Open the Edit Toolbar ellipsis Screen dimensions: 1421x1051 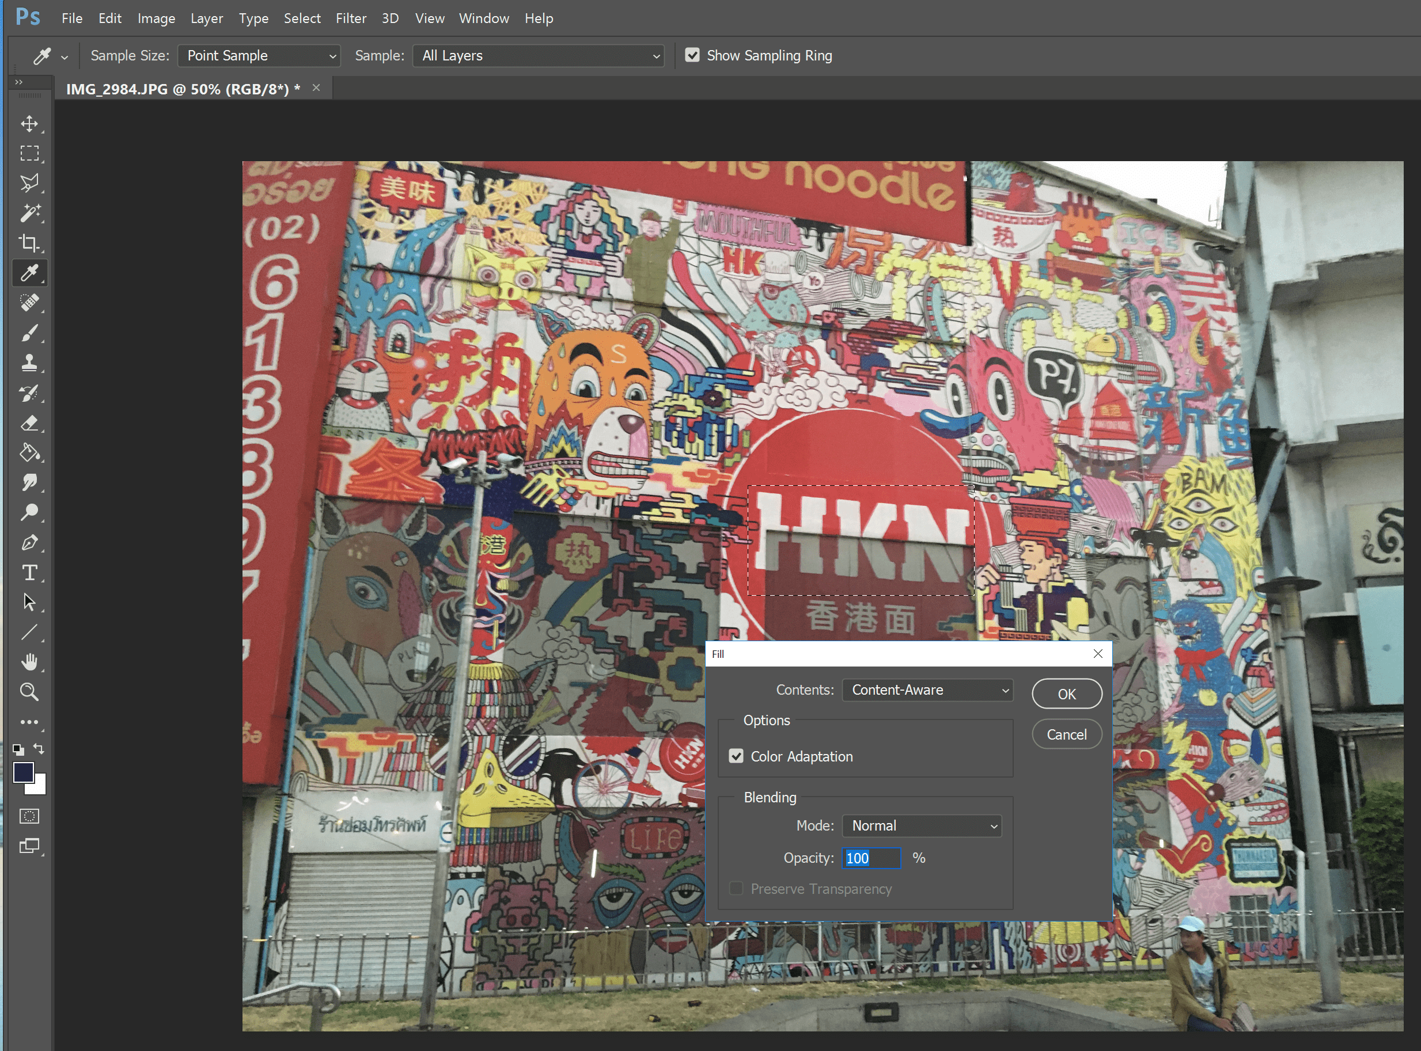coord(29,722)
